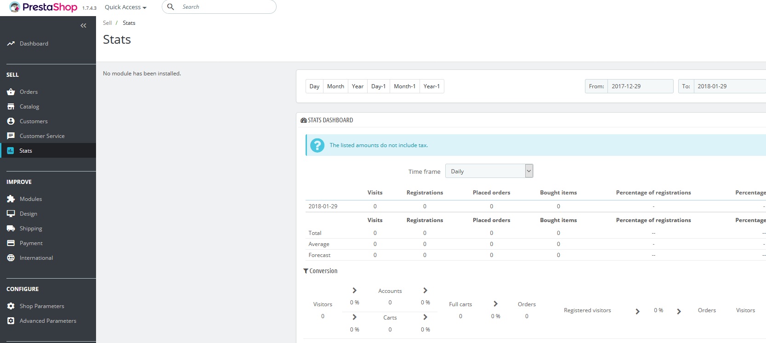Click the Orders basket icon
766x343 pixels.
pos(11,92)
